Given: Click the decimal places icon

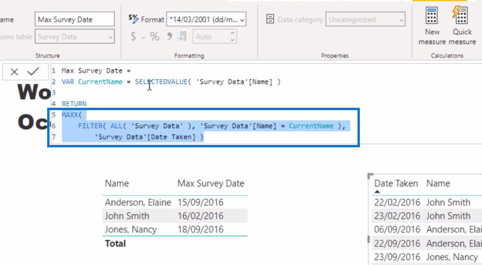Looking at the screenshot, I should [182, 36].
